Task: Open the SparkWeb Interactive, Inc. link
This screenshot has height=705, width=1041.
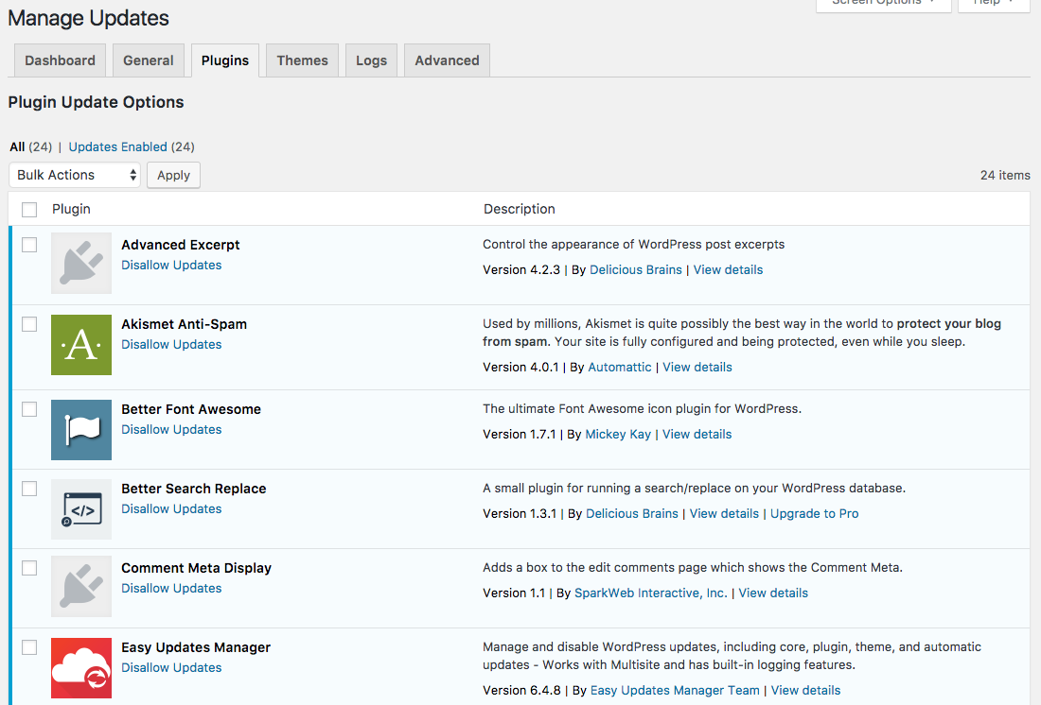Action: [x=651, y=593]
